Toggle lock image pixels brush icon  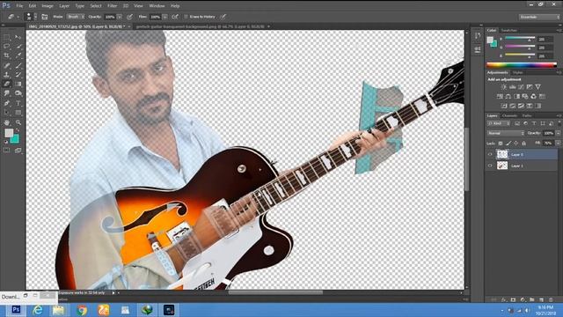(508, 144)
